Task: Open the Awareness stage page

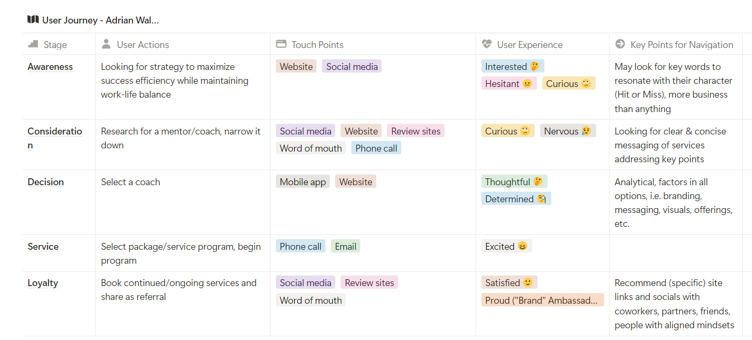Action: click(x=50, y=67)
